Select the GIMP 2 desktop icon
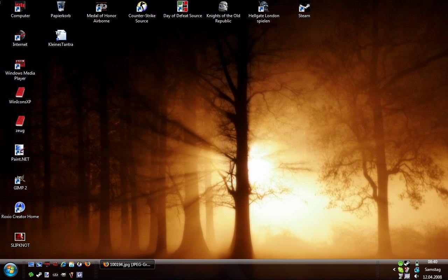This screenshot has width=448, height=280. (20, 180)
